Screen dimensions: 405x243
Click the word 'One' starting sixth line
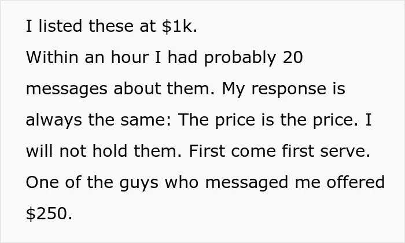pos(42,183)
